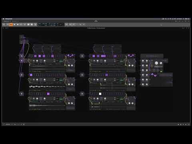Image resolution: width=192 pixels, height=144 pixels.
Task: Toggle purple step in the bottom-left sequencer row
Action: [48, 94]
